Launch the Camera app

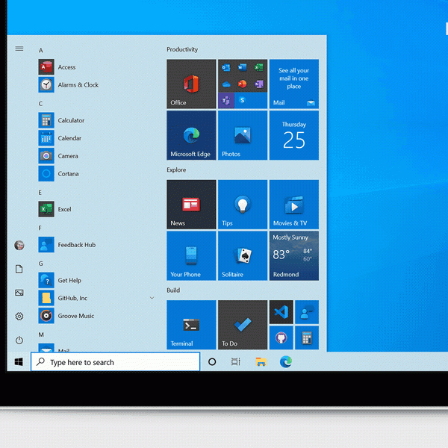(97, 156)
